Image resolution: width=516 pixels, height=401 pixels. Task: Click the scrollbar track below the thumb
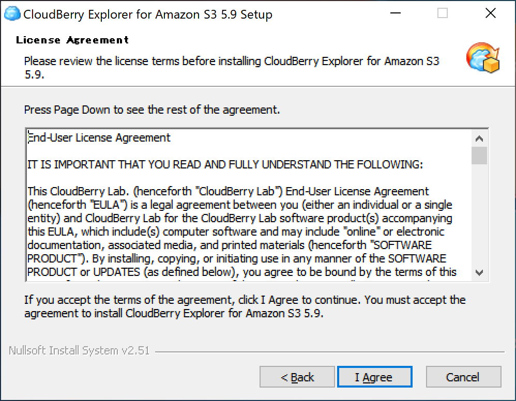(480, 217)
